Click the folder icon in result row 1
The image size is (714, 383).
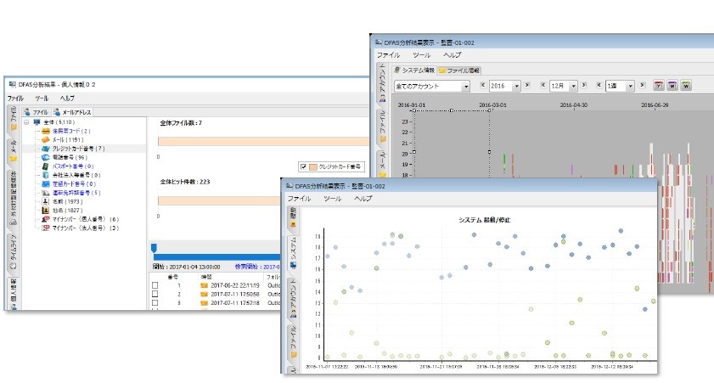click(x=204, y=284)
